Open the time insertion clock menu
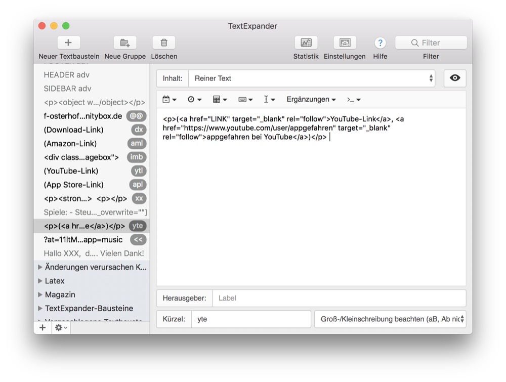This screenshot has width=506, height=382. (194, 100)
